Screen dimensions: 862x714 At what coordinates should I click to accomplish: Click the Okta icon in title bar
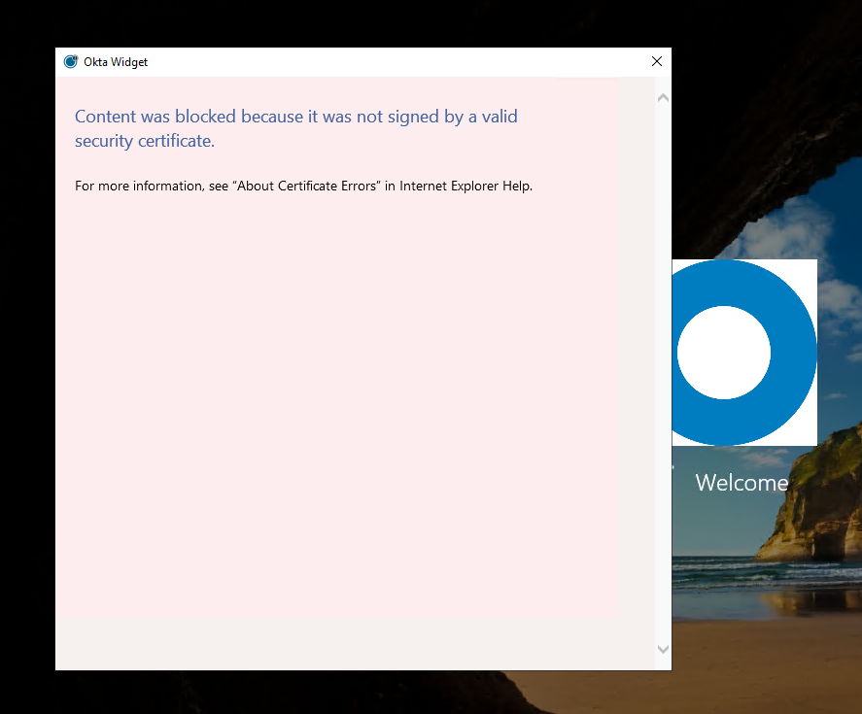point(70,62)
